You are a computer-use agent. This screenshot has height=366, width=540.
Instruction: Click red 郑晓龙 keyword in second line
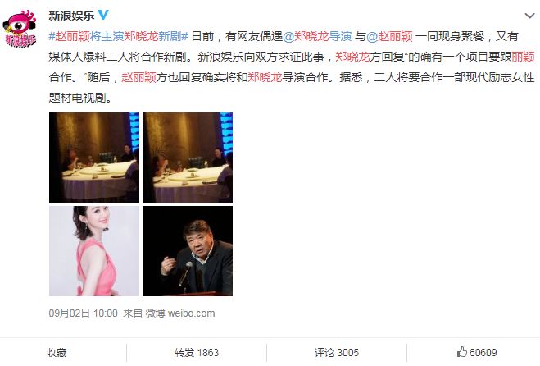(352, 57)
